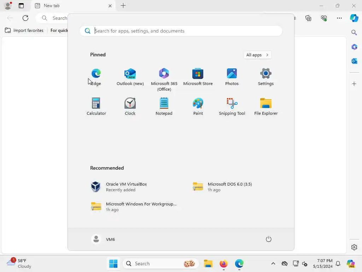Image resolution: width=362 pixels, height=272 pixels.
Task: Open Edge Browser essentials heart icon
Action: [x=324, y=18]
